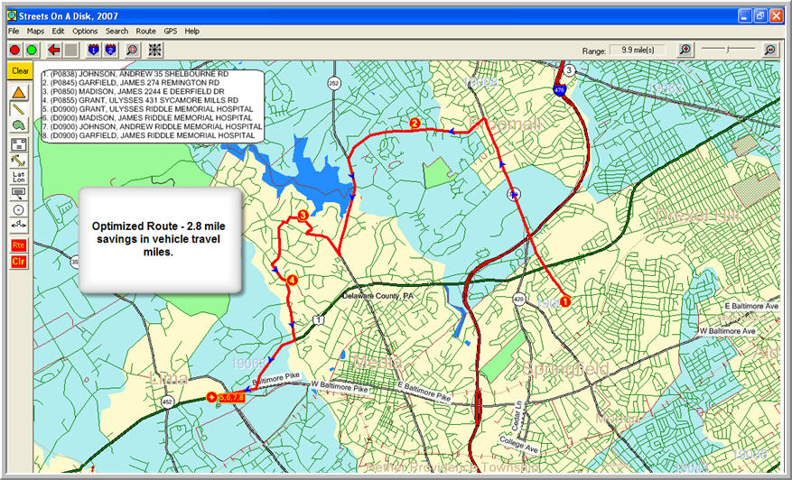Image resolution: width=792 pixels, height=480 pixels.
Task: Click the W Baltimore Ave street label
Action: click(727, 331)
